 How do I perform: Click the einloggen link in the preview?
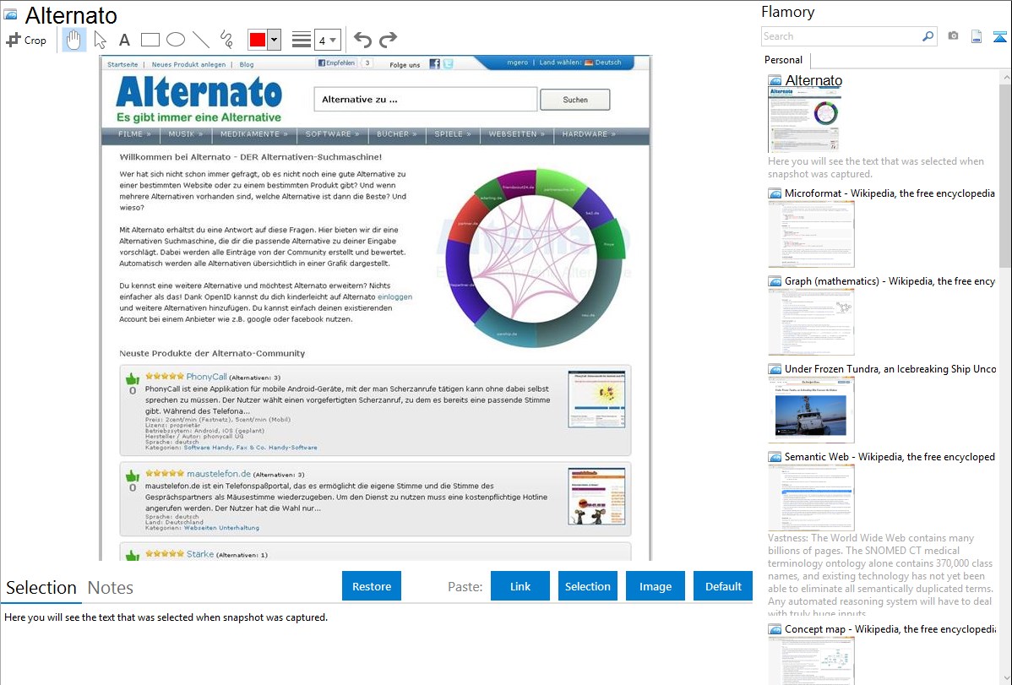coord(395,297)
